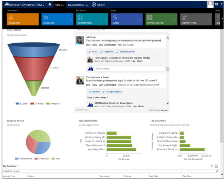Image resolution: width=224 pixels, height=179 pixels.
Task: Click the Activity Type column header
Action: tap(9, 176)
